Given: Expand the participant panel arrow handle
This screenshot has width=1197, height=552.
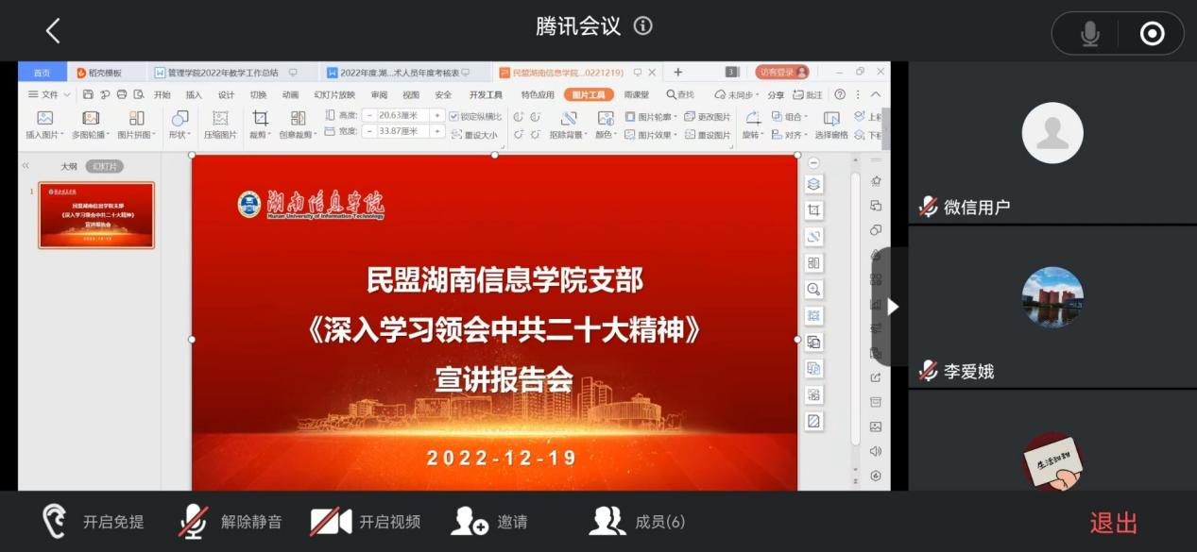Looking at the screenshot, I should click(x=893, y=307).
